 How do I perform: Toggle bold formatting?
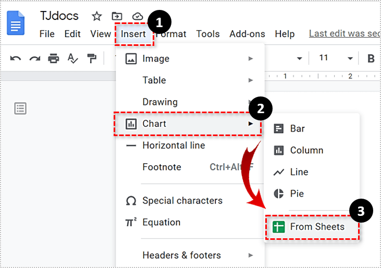click(371, 58)
